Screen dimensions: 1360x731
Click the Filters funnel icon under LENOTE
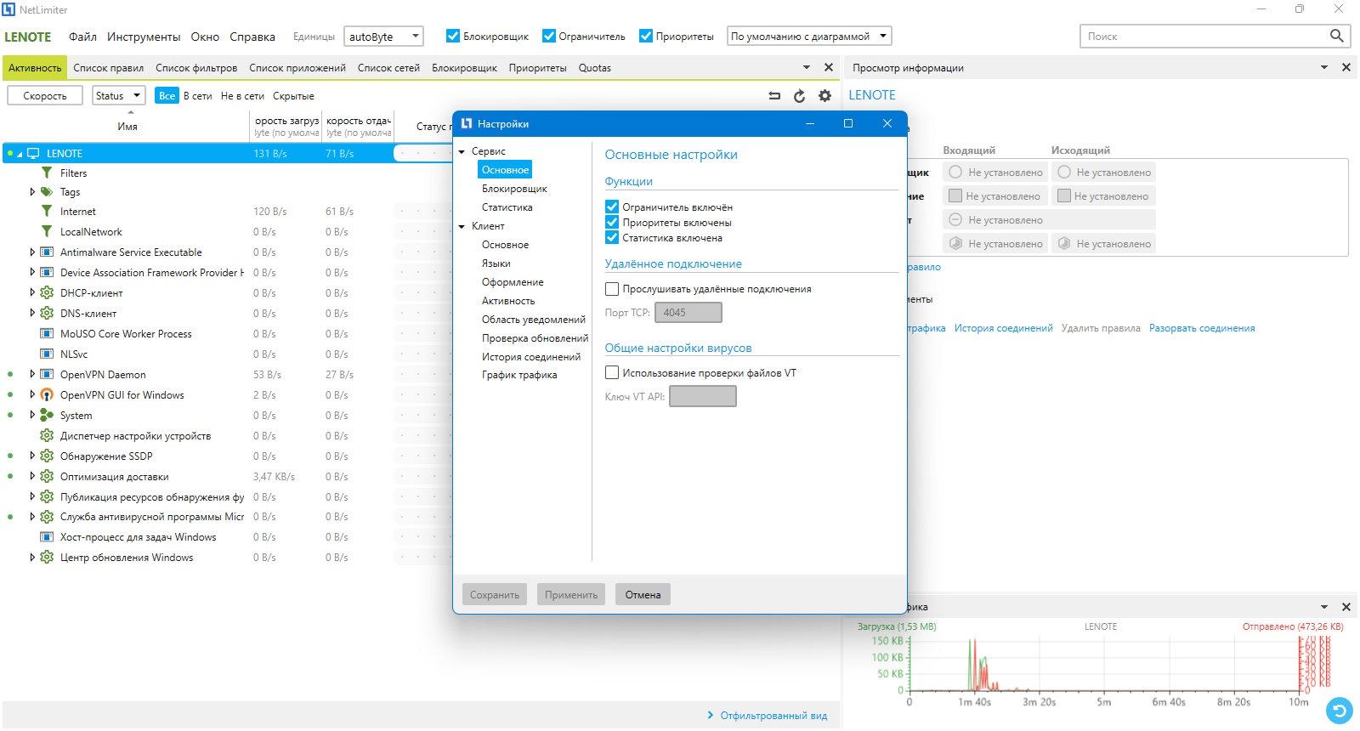[x=47, y=173]
